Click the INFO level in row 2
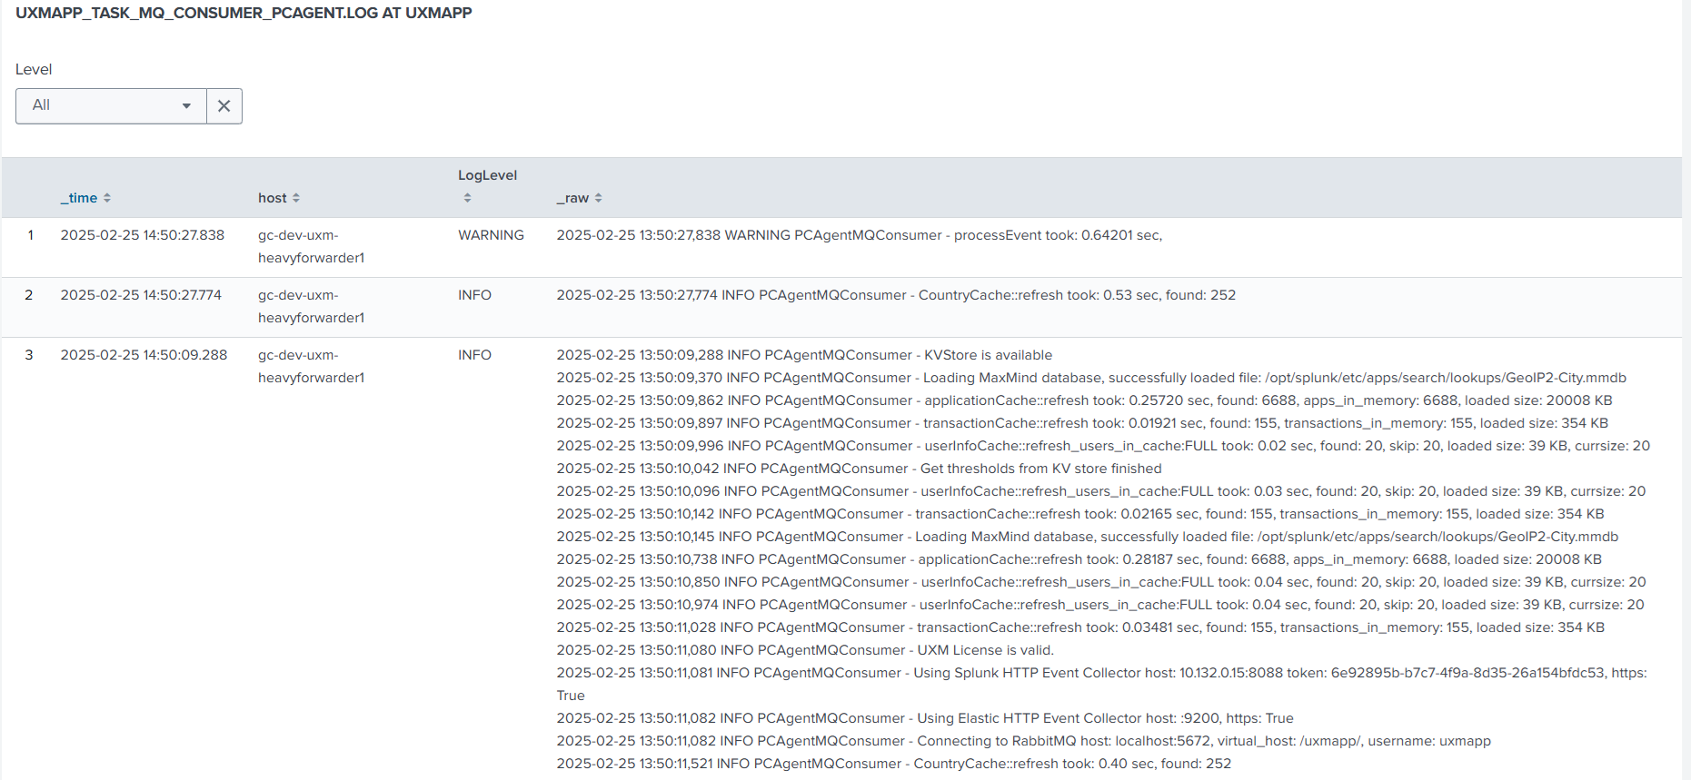The width and height of the screenshot is (1691, 780). click(x=474, y=295)
